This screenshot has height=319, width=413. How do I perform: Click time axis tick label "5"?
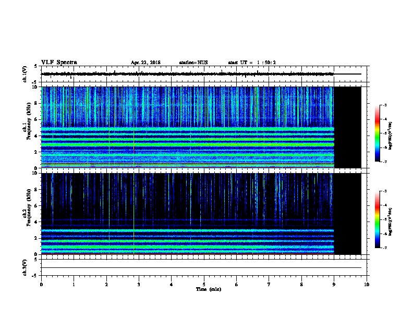[204, 285]
